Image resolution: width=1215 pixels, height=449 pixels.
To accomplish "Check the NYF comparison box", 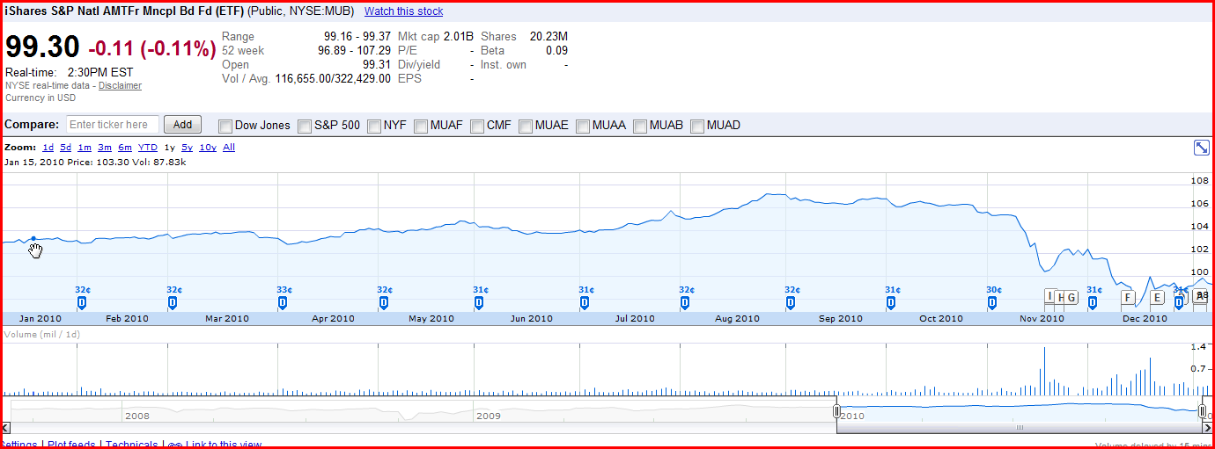I will pyautogui.click(x=374, y=126).
